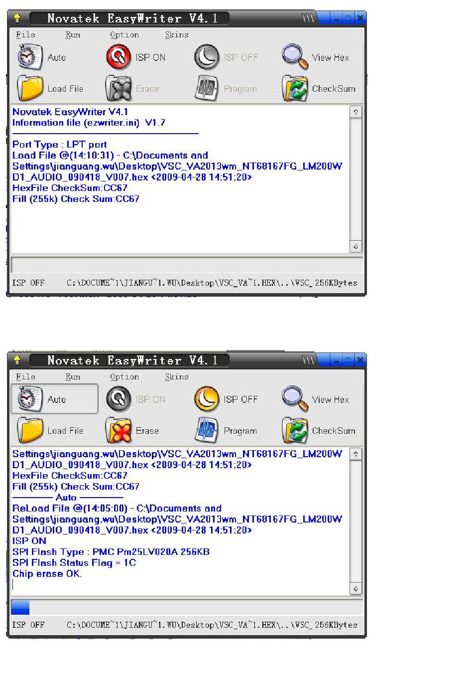Click 'HexFile CheckSum:CC67' in upper window log
Screen dimensions: 473x697
click(x=70, y=188)
